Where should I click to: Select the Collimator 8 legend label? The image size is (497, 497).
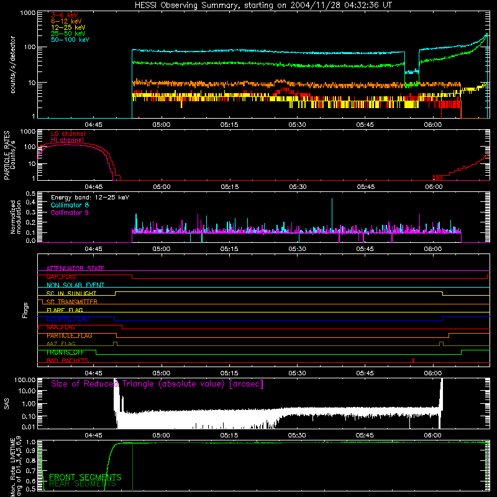click(x=70, y=205)
